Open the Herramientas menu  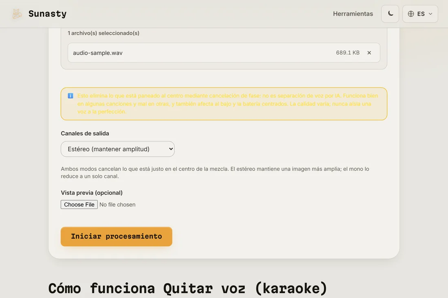[353, 14]
